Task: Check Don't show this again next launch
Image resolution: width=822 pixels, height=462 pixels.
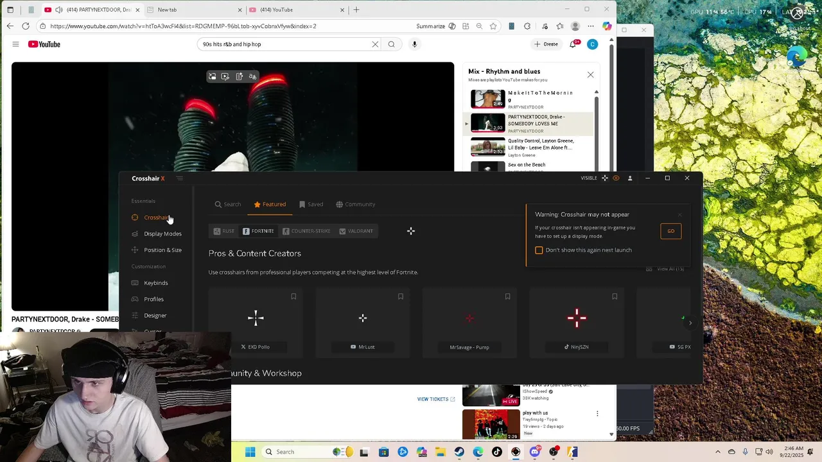Action: [539, 250]
